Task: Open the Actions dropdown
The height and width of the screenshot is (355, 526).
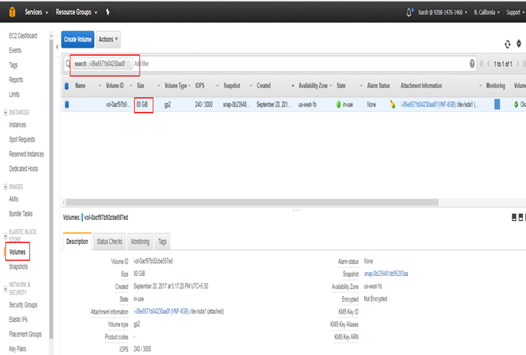Action: (108, 39)
